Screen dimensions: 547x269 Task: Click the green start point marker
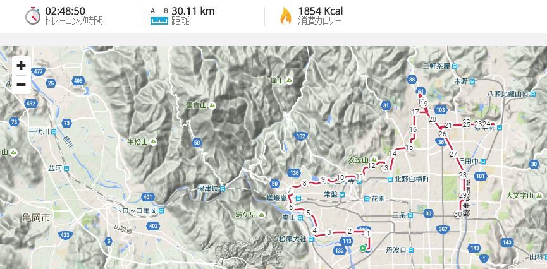click(363, 248)
